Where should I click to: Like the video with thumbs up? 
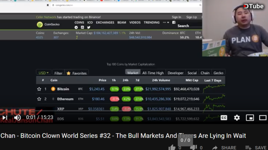[172, 147]
